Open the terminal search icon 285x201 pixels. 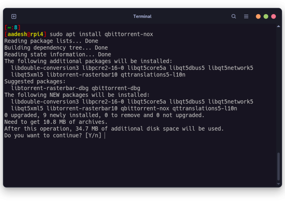click(233, 17)
